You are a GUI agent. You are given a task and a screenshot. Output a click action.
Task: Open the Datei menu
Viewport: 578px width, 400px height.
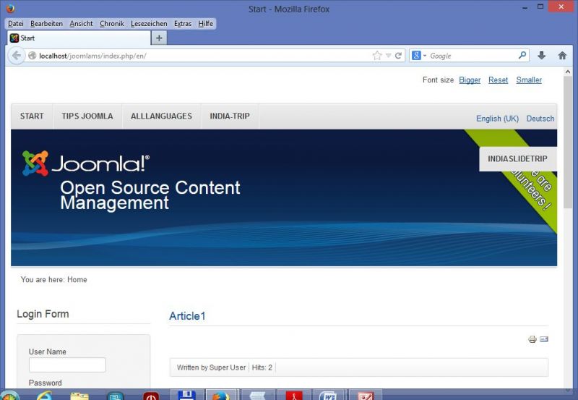coord(16,24)
